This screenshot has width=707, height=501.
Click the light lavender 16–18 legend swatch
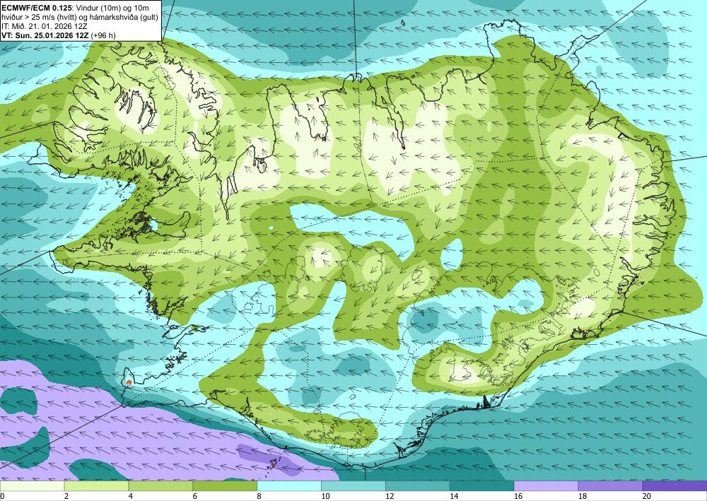tap(546, 486)
